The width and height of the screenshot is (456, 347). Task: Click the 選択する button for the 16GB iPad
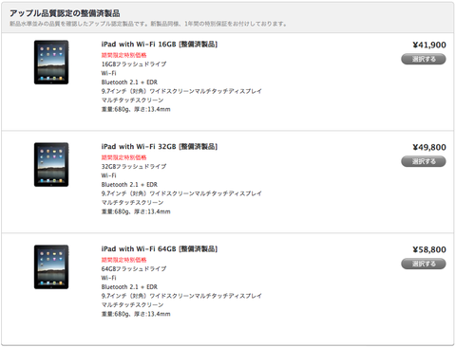click(424, 59)
